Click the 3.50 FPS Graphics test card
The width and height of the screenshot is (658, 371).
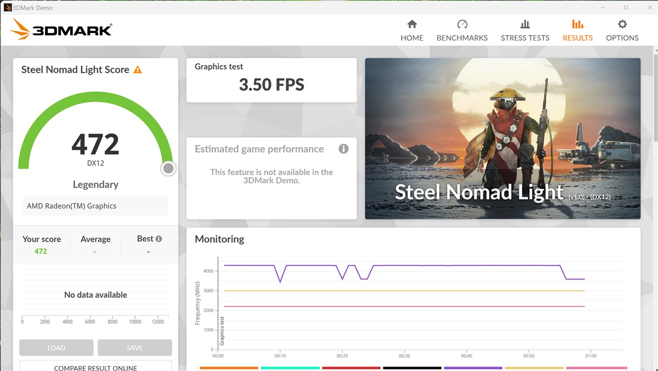point(271,80)
